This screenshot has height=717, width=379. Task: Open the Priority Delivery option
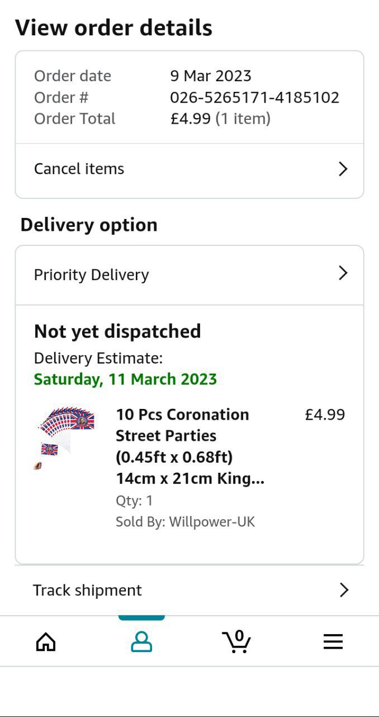coord(92,275)
